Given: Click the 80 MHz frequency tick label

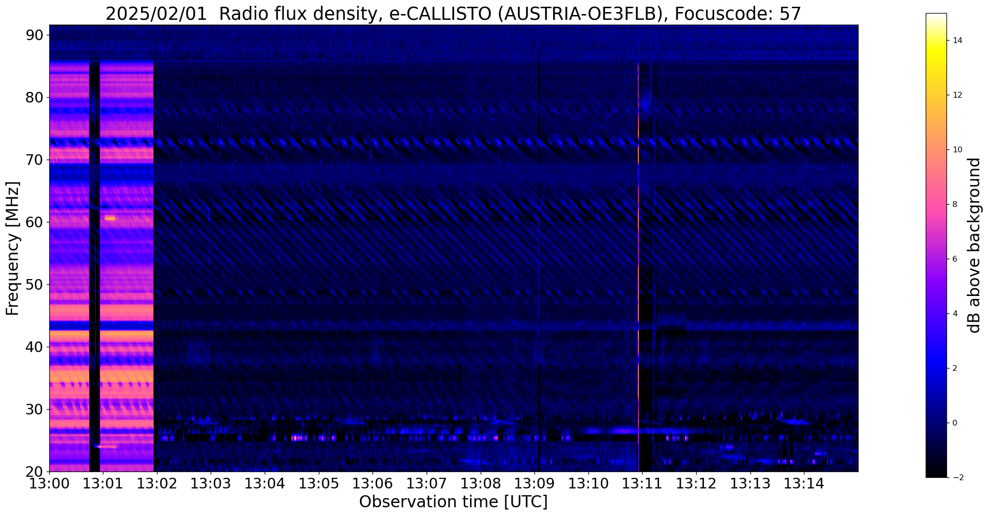Looking at the screenshot, I should tap(34, 97).
